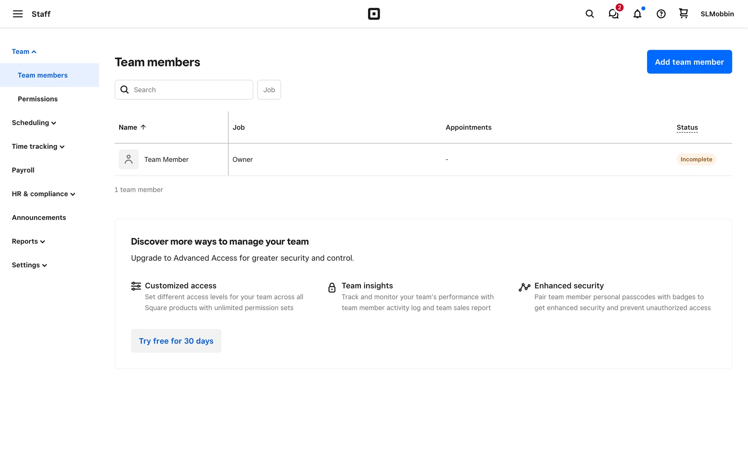This screenshot has width=748, height=467.
Task: Click Add team member button
Action: click(x=689, y=62)
